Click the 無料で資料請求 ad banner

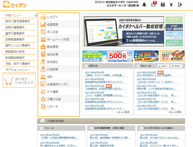(x=172, y=56)
